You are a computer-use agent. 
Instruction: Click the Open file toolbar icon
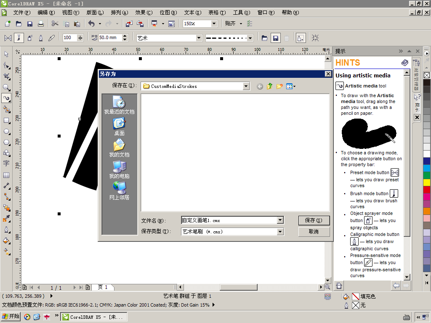pyautogui.click(x=19, y=24)
